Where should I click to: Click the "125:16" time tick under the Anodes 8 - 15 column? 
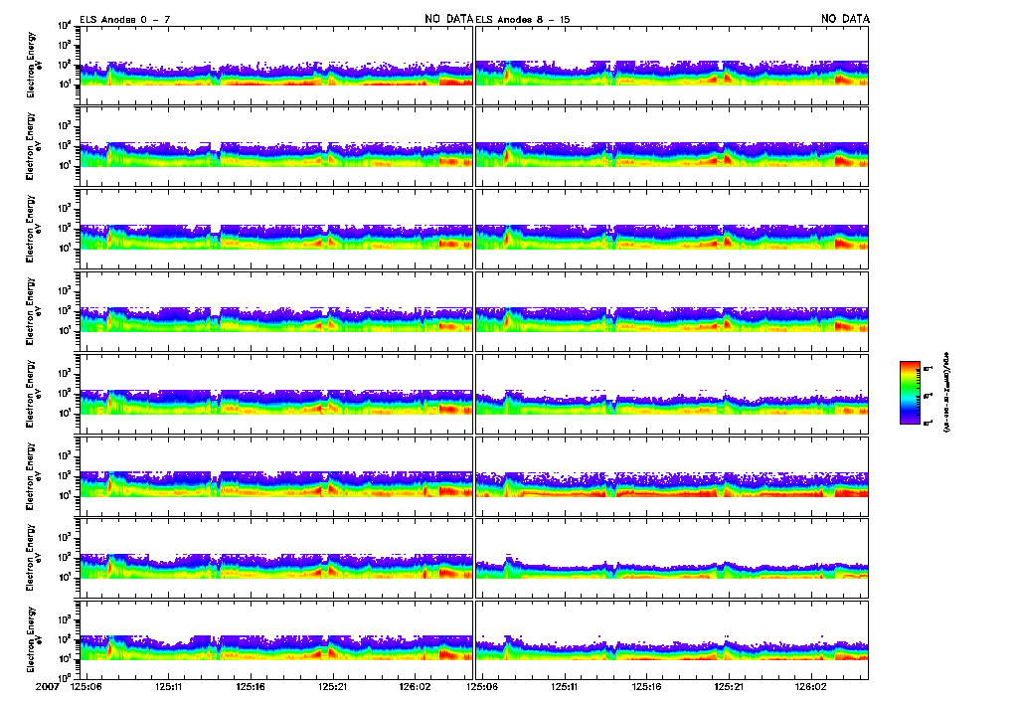pyautogui.click(x=646, y=686)
